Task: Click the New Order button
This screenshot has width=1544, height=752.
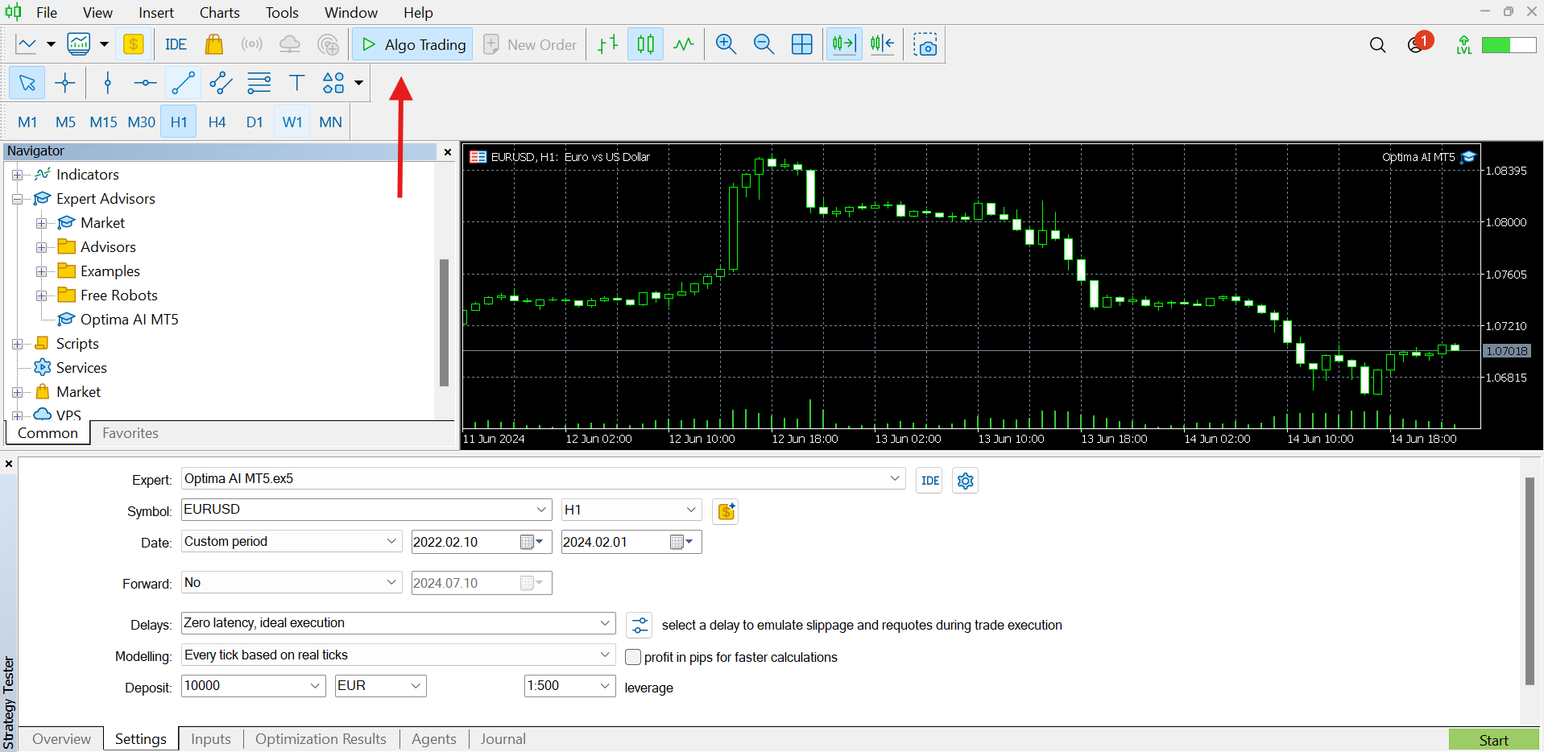Action: (x=530, y=44)
